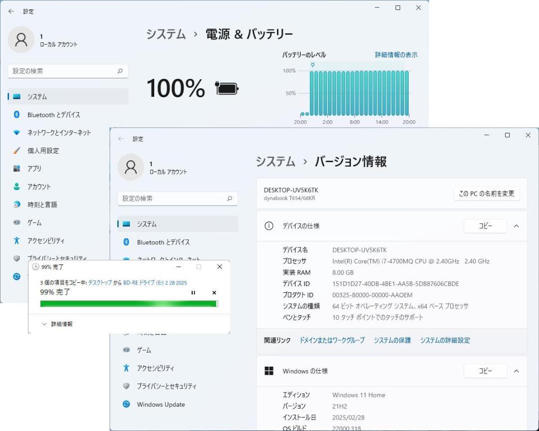Click the Bluetooth icon in the 電源 & バッテリー window sidebar
This screenshot has height=431, width=539.
click(16, 114)
